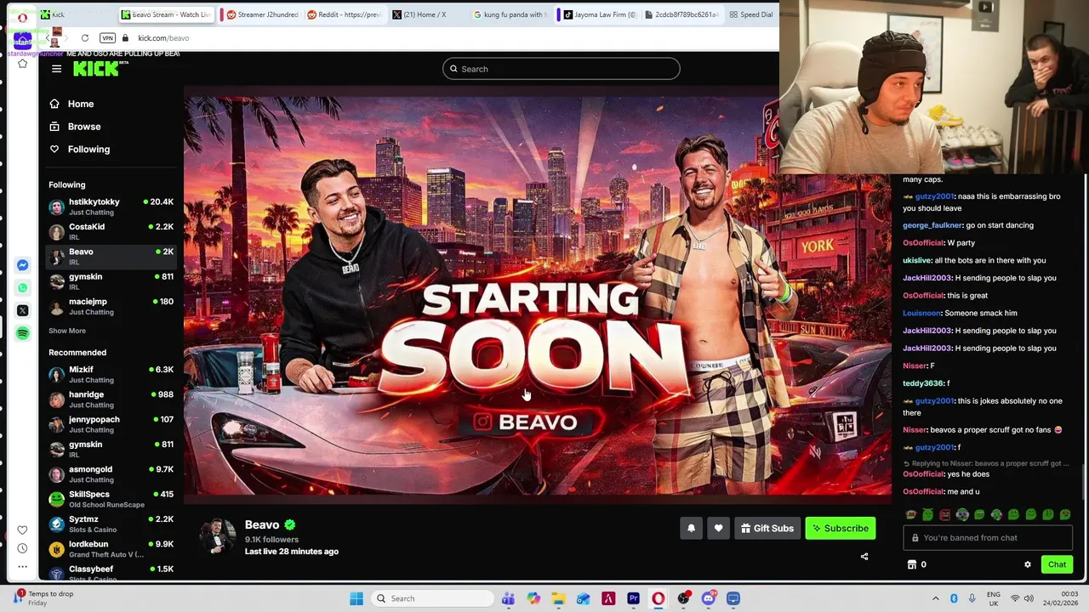Open Opera sidebar history clock icon
This screenshot has width=1089, height=612.
click(x=22, y=548)
